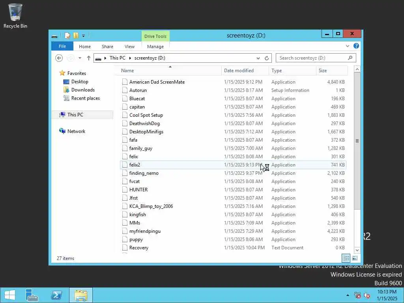Viewport: 404px width, 303px height.
Task: Expand the address bar history dropdown
Action: pos(258,58)
